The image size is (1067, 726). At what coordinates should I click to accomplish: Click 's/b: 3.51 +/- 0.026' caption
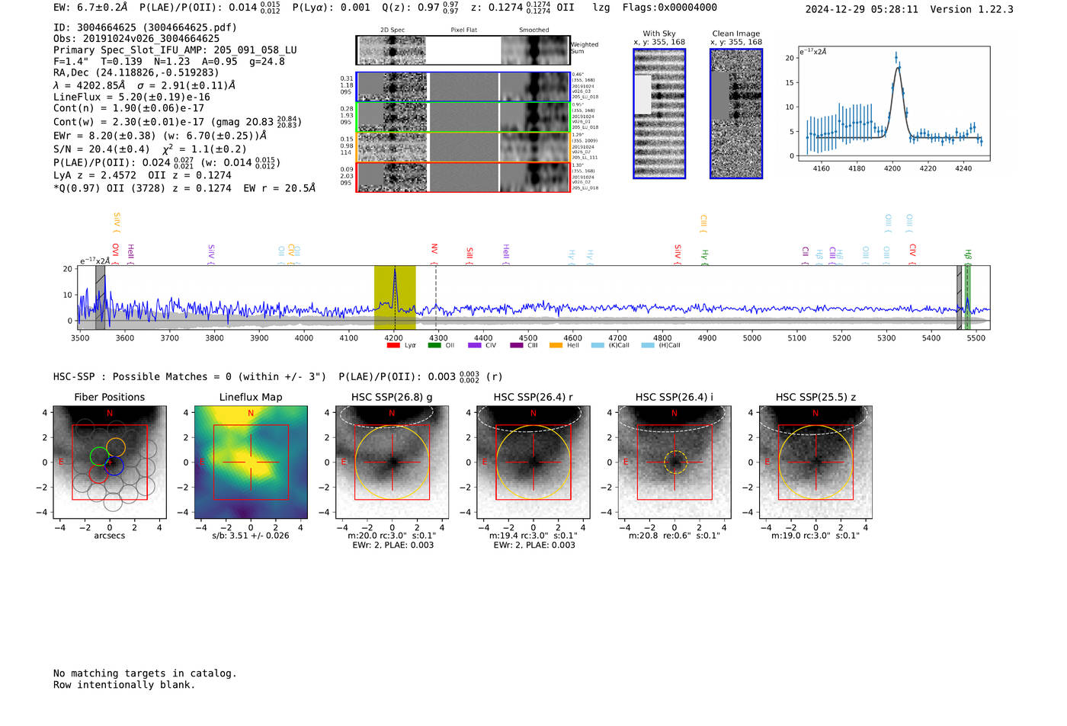pyautogui.click(x=251, y=536)
